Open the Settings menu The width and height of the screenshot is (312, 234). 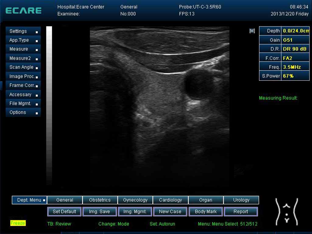pos(23,31)
